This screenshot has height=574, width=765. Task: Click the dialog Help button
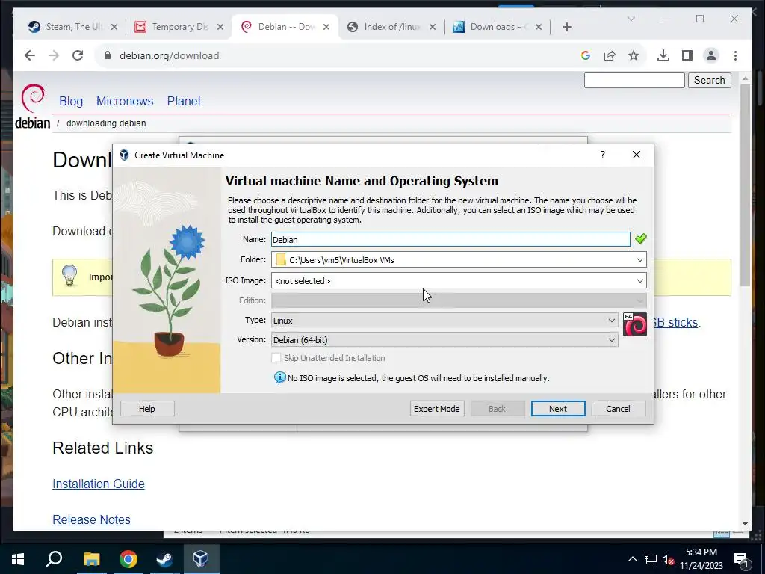tap(147, 409)
